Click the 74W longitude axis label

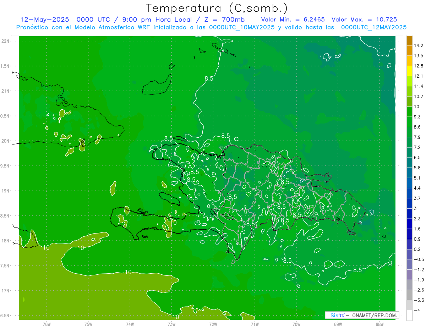point(130,324)
